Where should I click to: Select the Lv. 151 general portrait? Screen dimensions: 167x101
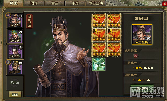pos(15,52)
